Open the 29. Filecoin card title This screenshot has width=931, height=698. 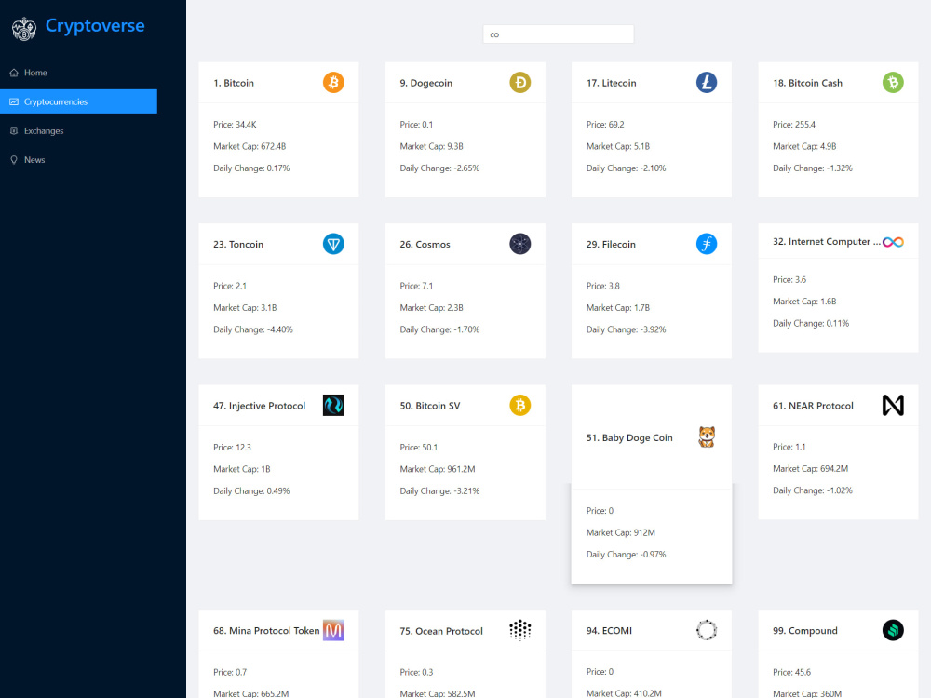[x=611, y=245]
